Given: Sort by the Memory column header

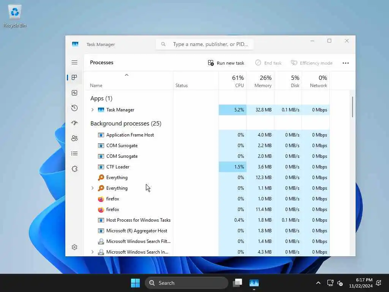Looking at the screenshot, I should [261, 81].
